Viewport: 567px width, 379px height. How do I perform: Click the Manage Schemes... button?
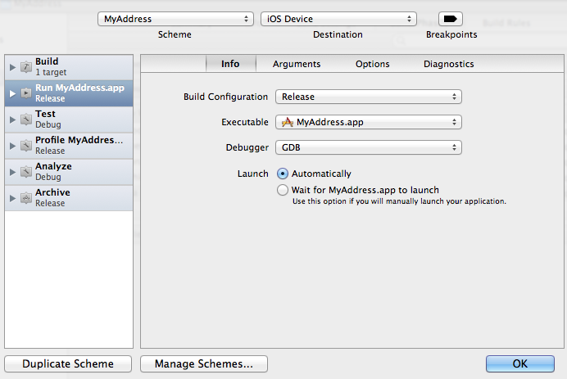(x=204, y=363)
